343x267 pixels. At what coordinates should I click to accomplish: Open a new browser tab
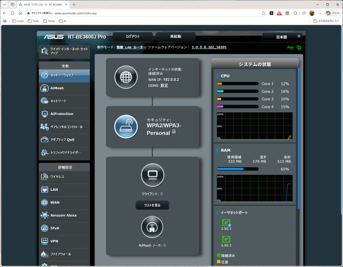coord(74,4)
